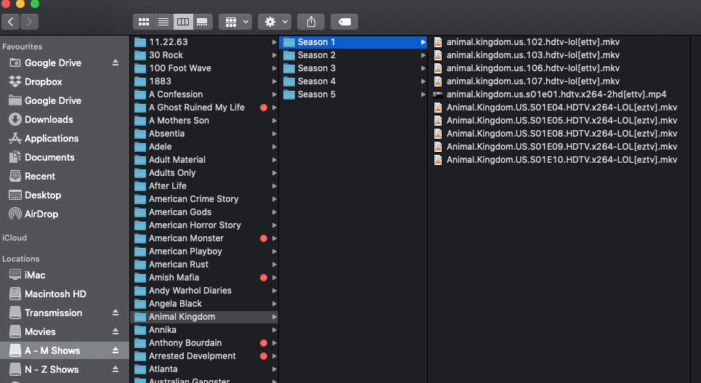Eject the Transmission volume
The height and width of the screenshot is (383, 701).
(x=115, y=313)
